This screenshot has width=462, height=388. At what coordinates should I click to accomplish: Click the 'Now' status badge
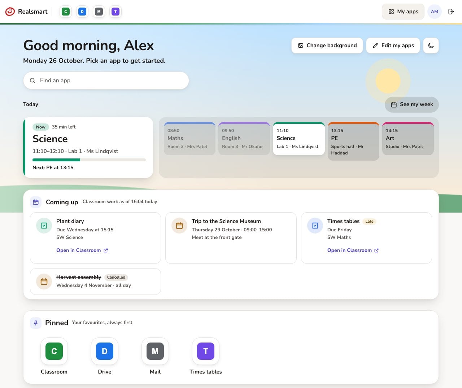41,127
